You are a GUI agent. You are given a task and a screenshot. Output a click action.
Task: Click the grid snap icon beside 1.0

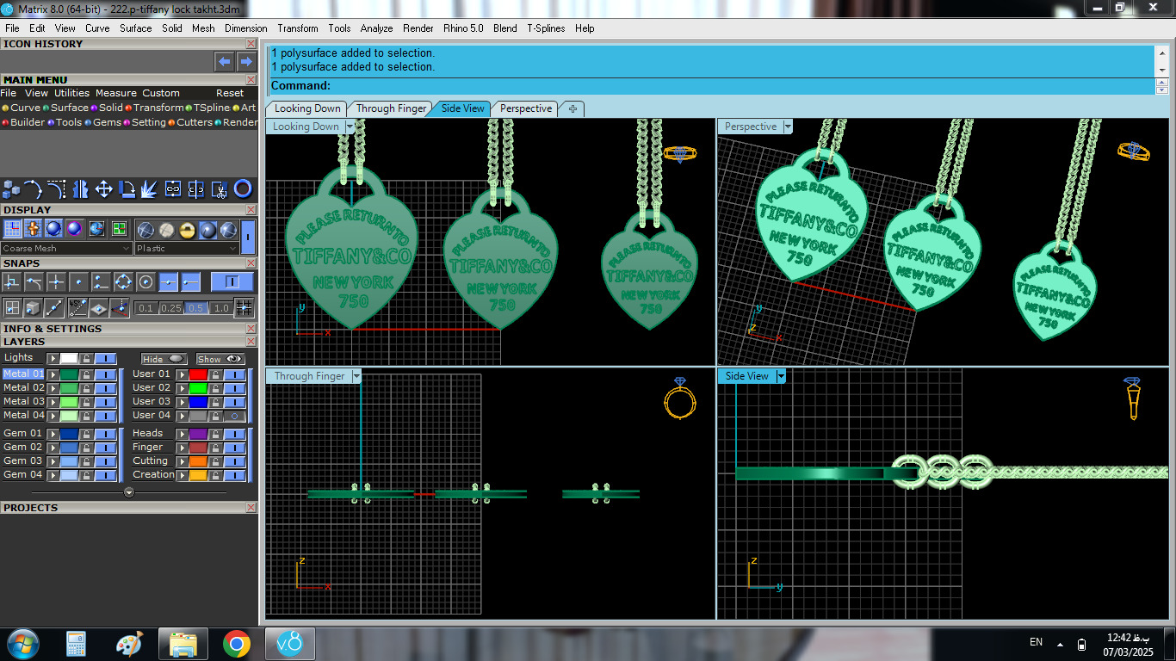click(x=244, y=307)
